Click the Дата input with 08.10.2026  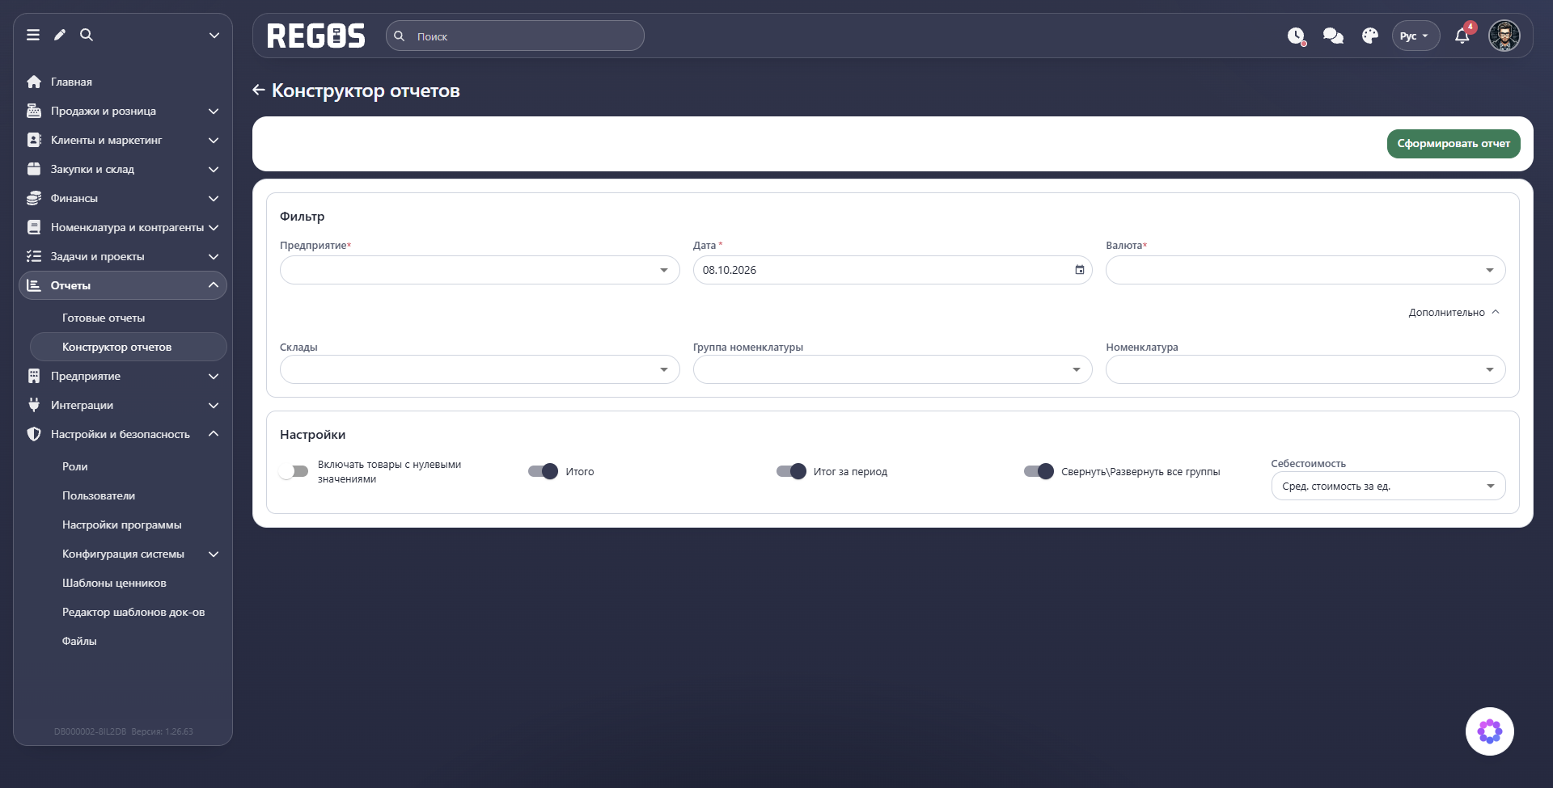(x=892, y=270)
